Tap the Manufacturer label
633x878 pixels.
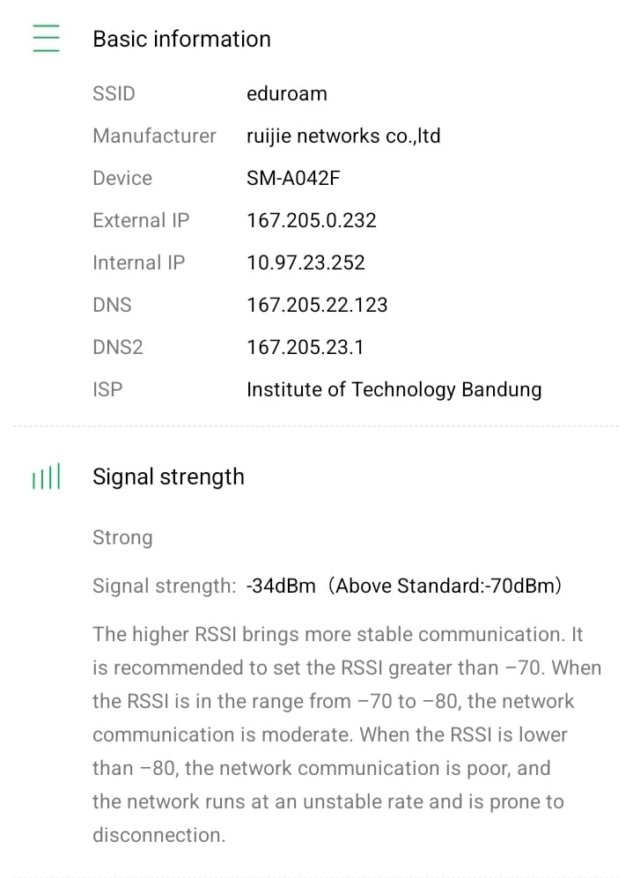click(154, 136)
